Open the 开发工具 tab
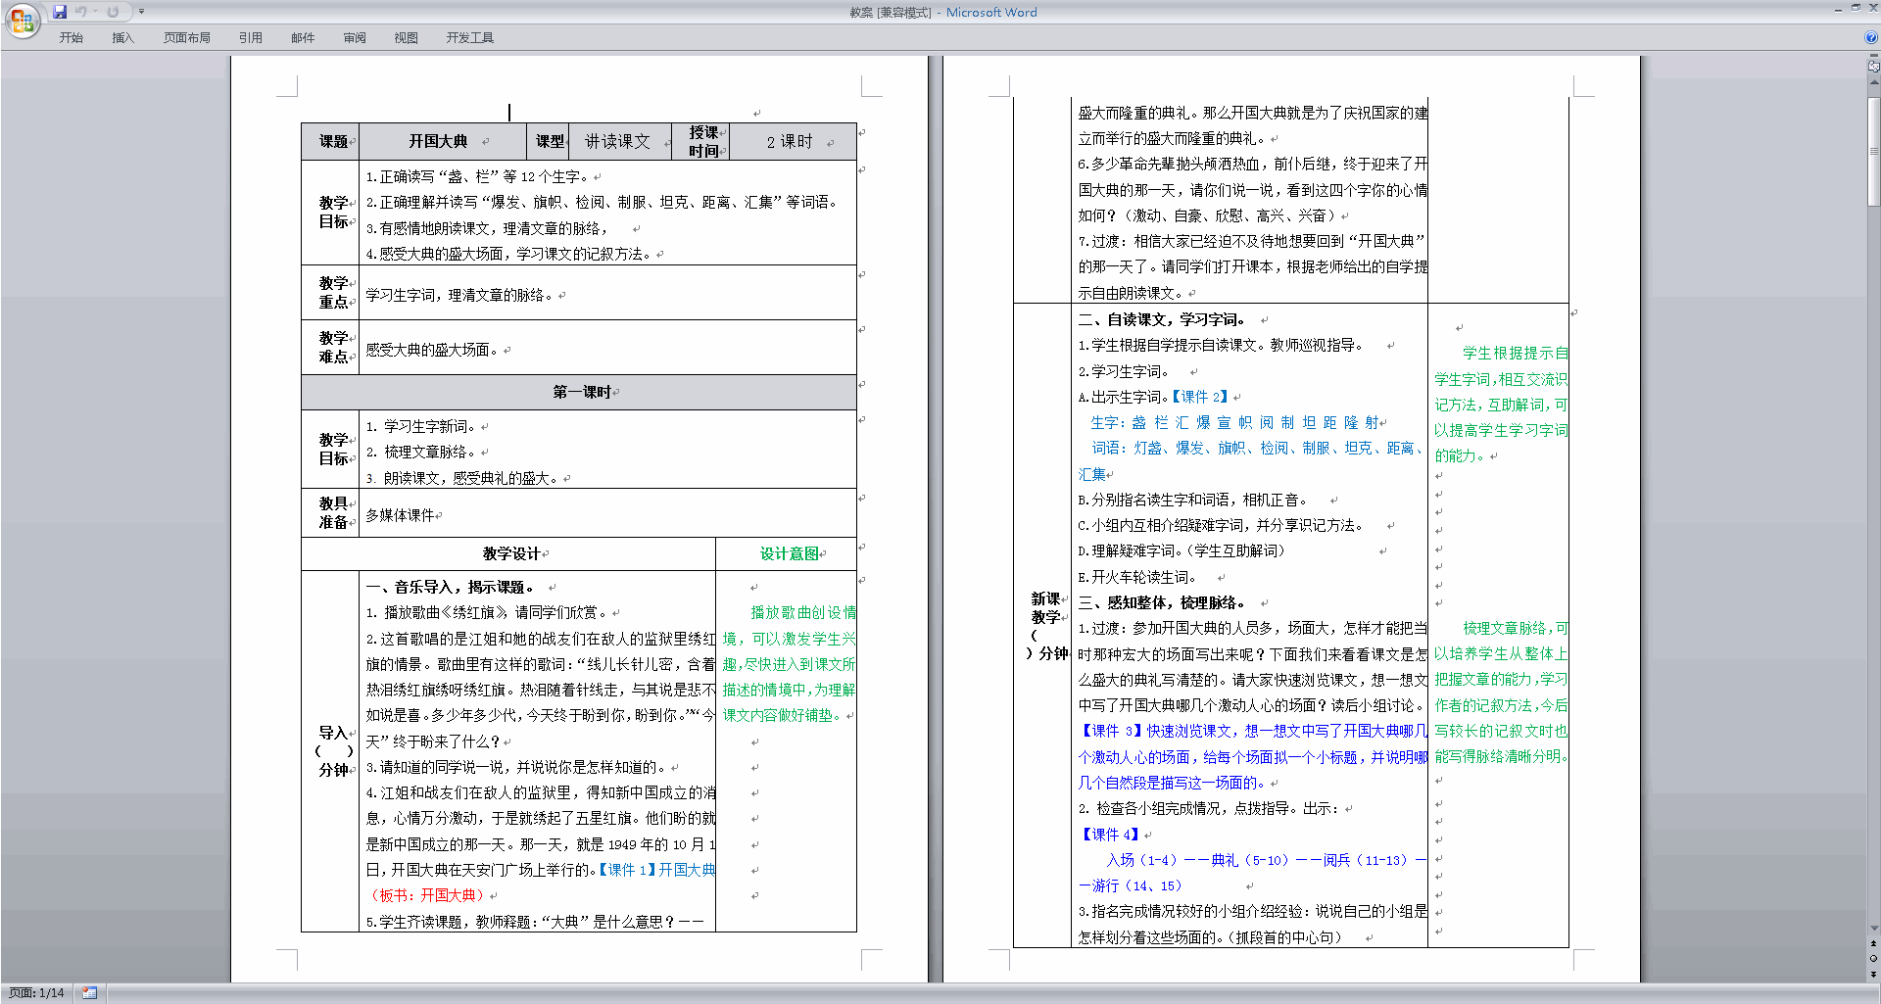 469,37
